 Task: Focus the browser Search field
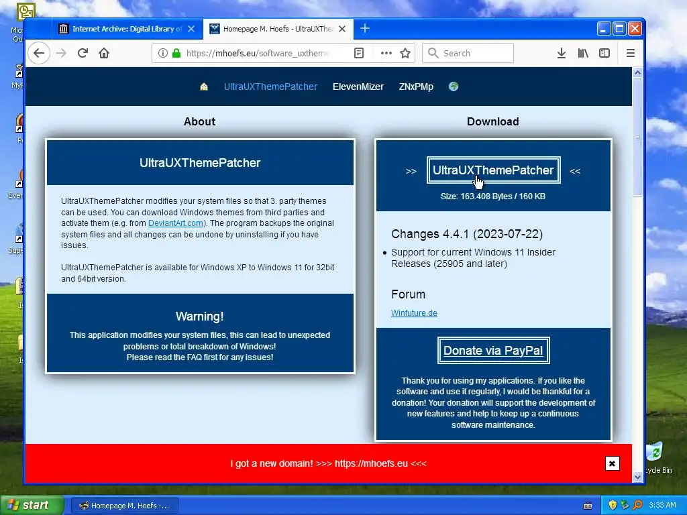(468, 54)
